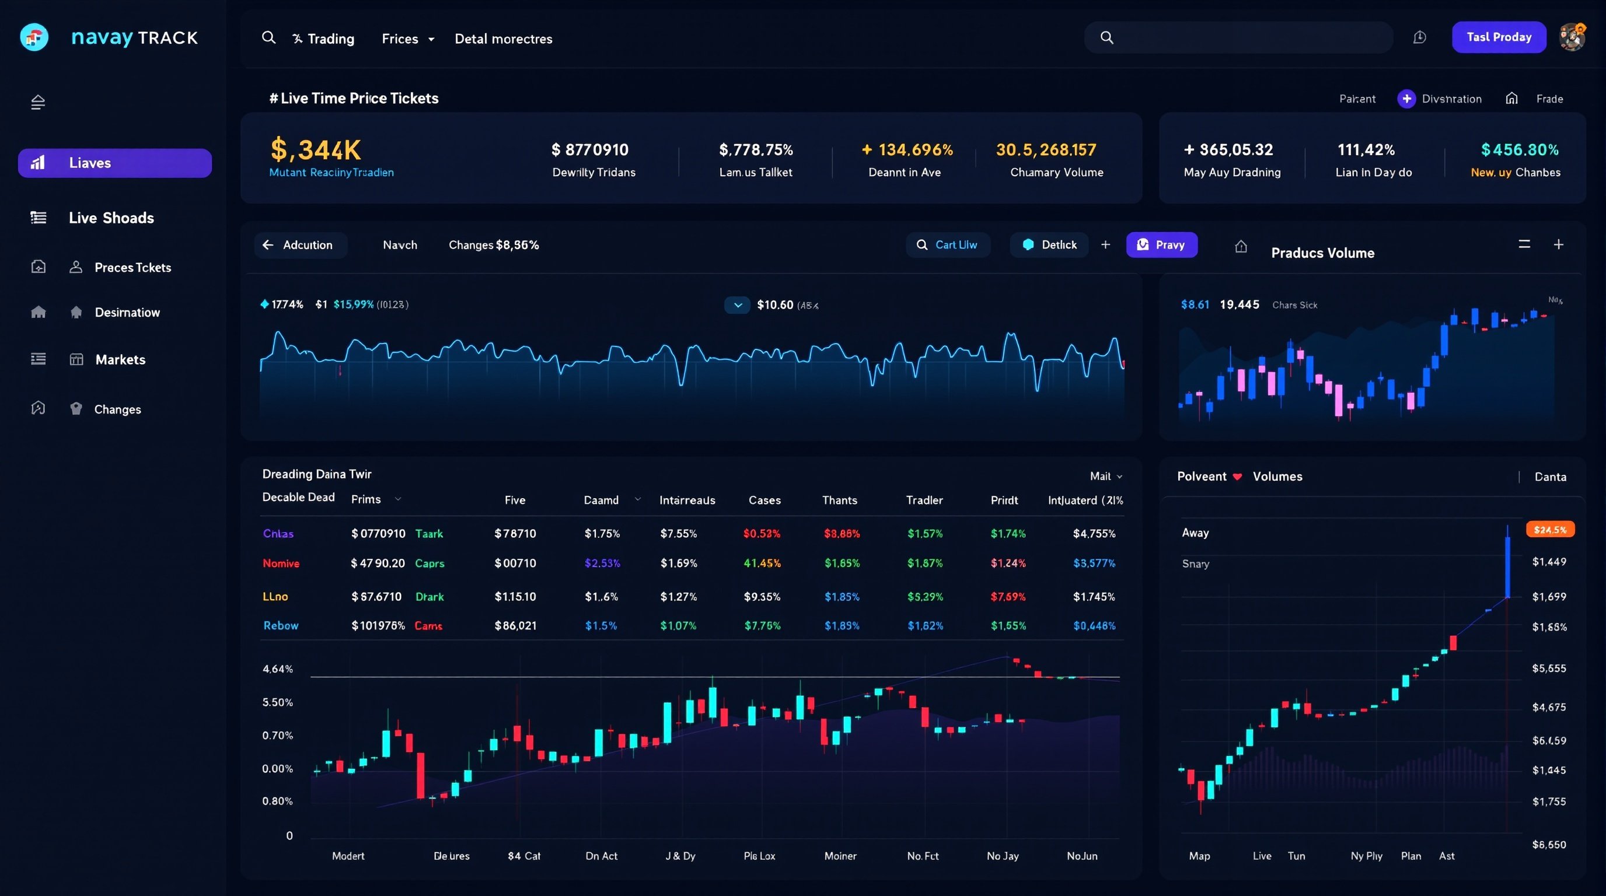Toggle the favorite heart next to Polveant
This screenshot has width=1606, height=896.
[1238, 476]
